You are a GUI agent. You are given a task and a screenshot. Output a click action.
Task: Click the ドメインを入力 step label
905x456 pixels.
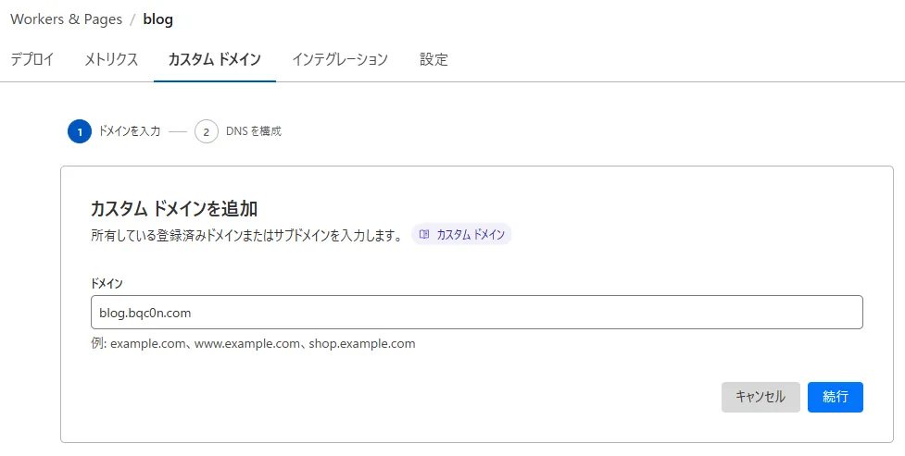pyautogui.click(x=130, y=131)
